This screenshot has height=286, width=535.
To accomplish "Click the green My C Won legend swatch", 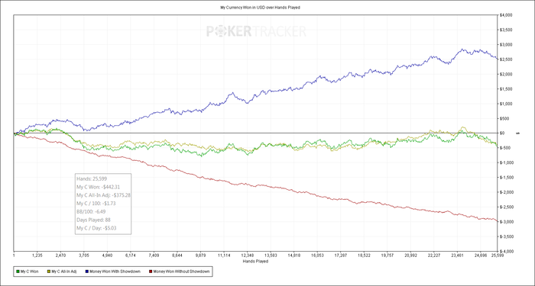I will [x=18, y=272].
